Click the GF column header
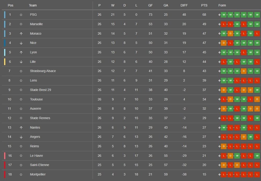Viewport: 261px width, 181px height. (x=151, y=6)
